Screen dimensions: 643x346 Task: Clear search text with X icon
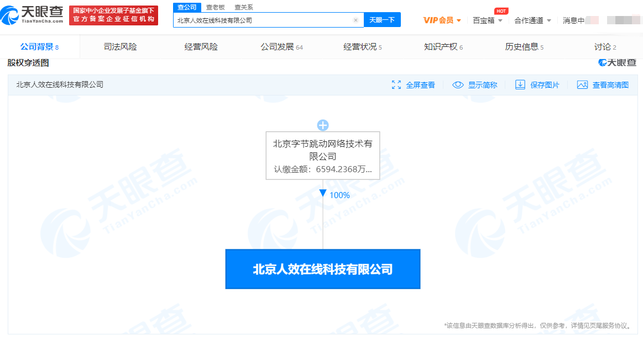pos(356,20)
